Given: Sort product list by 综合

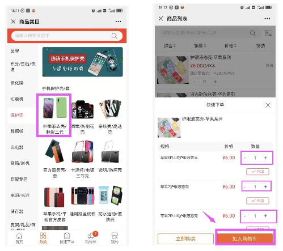Looking at the screenshot, I should 170,45.
